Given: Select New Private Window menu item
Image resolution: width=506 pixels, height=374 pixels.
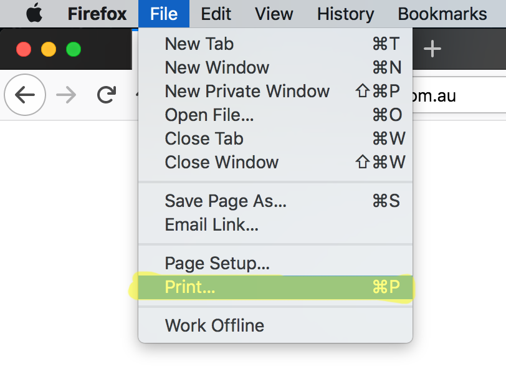Looking at the screenshot, I should pos(275,91).
